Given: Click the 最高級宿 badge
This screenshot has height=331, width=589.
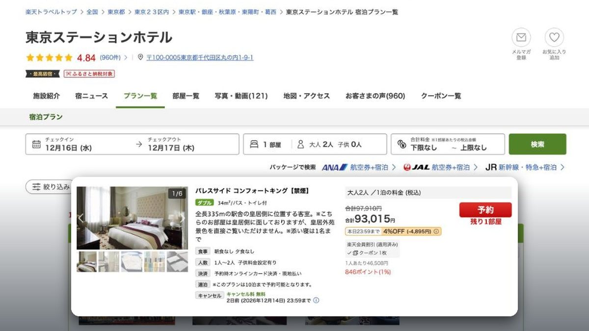Looking at the screenshot, I should (x=43, y=74).
